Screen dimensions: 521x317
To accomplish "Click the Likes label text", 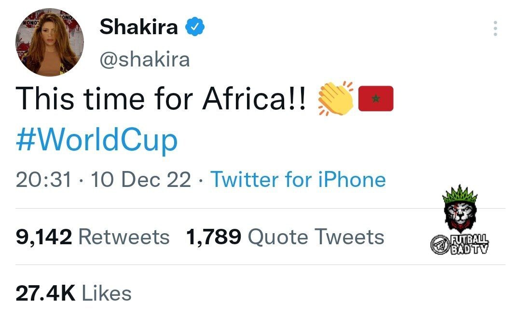I will (x=107, y=293).
